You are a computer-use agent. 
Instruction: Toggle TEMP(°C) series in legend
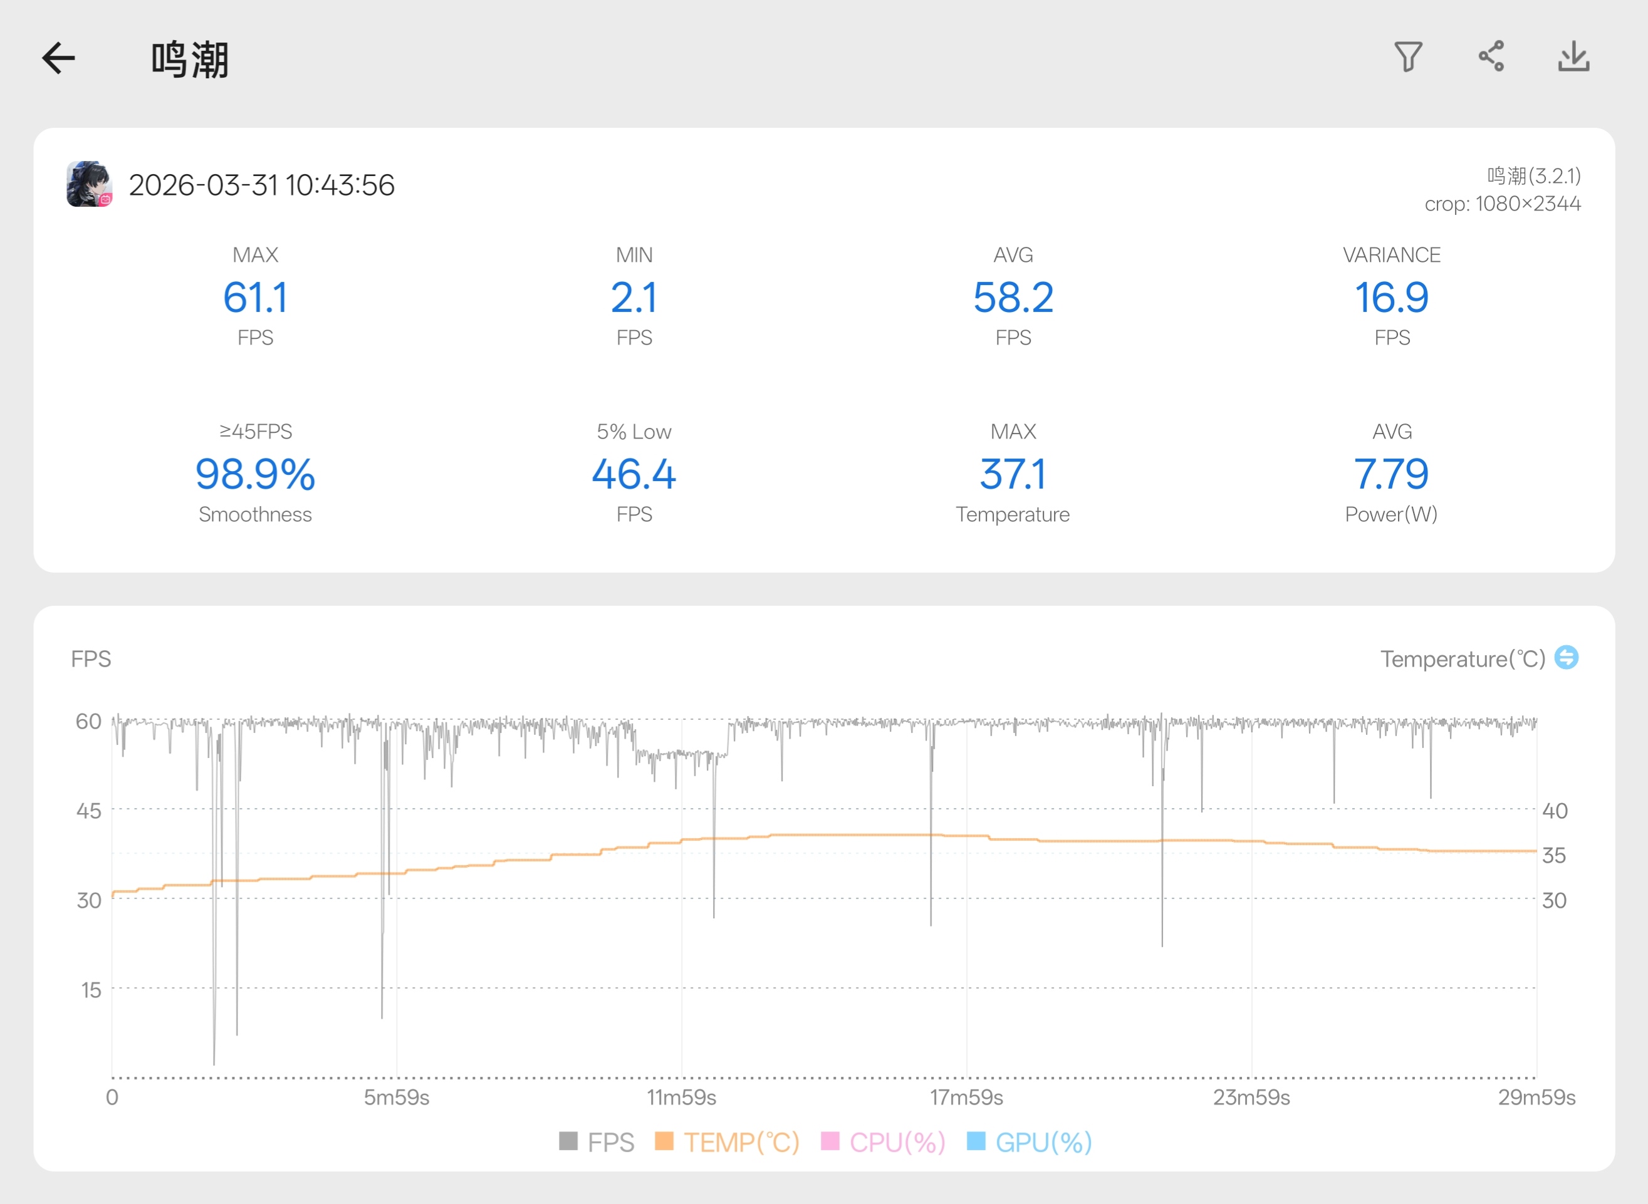[741, 1142]
